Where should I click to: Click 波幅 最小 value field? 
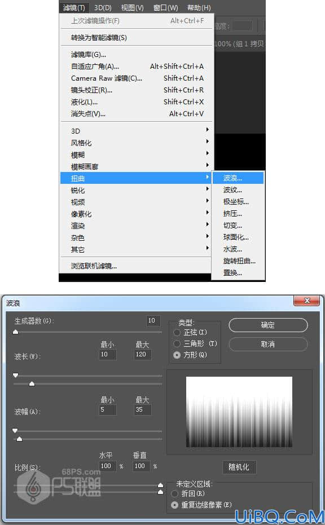pos(108,410)
